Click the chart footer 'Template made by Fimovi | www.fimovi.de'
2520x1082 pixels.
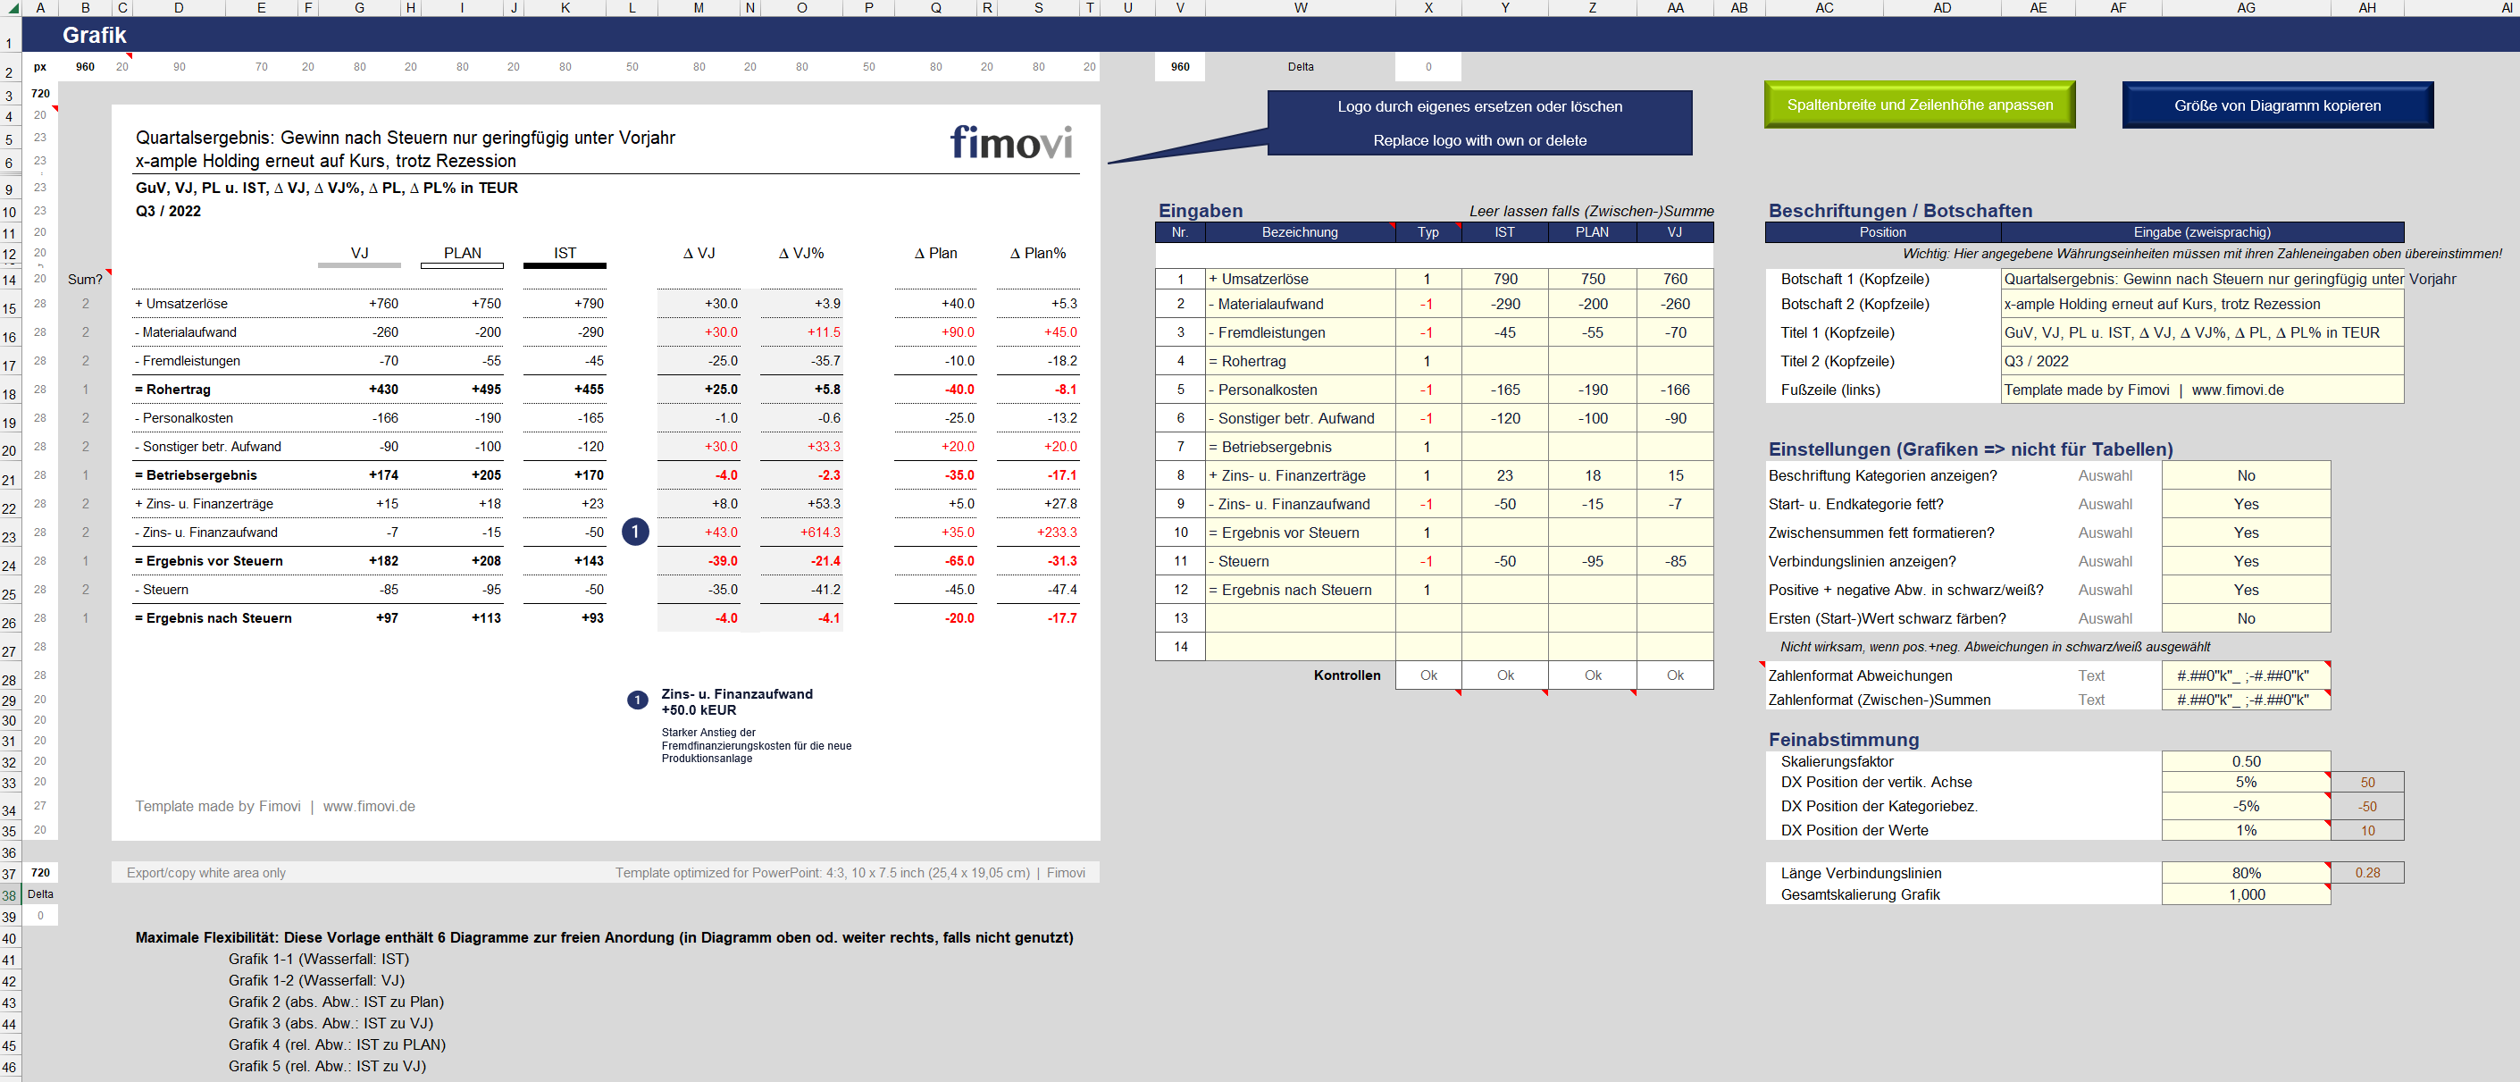(x=275, y=806)
